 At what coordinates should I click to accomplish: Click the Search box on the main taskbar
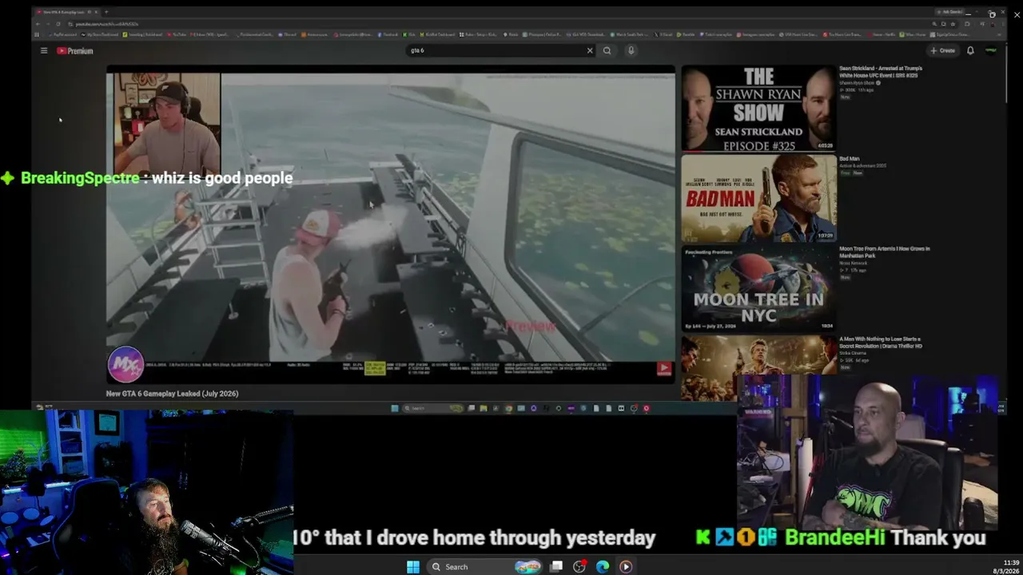(485, 567)
